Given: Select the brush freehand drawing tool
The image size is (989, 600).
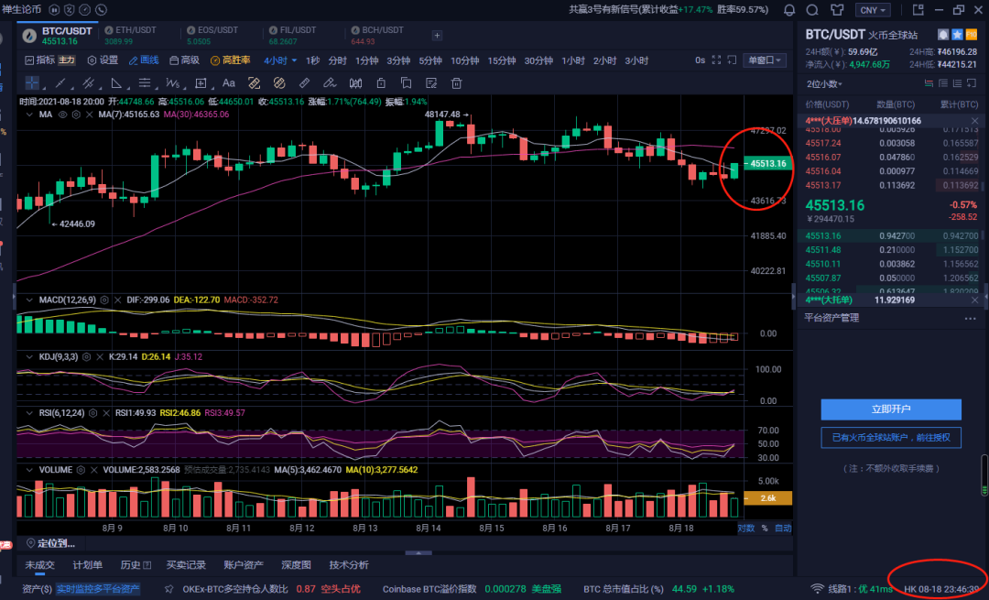Looking at the screenshot, I should point(330,83).
